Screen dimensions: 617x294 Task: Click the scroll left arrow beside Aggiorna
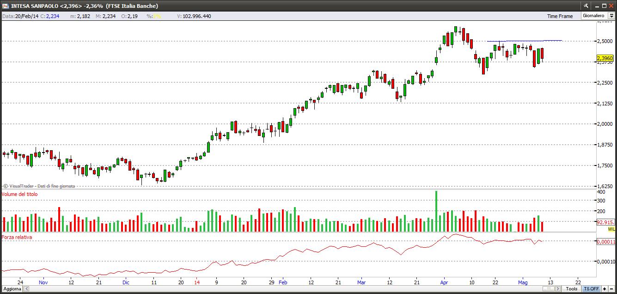(26, 288)
